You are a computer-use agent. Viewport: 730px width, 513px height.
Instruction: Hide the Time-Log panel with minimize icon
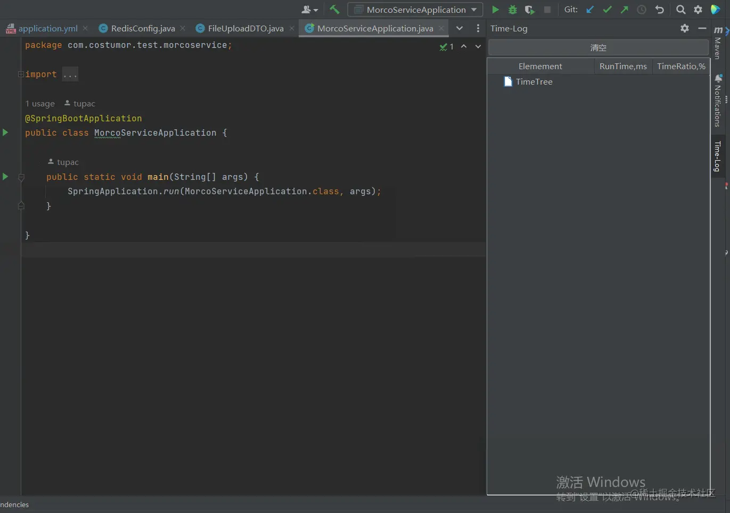[x=702, y=28]
